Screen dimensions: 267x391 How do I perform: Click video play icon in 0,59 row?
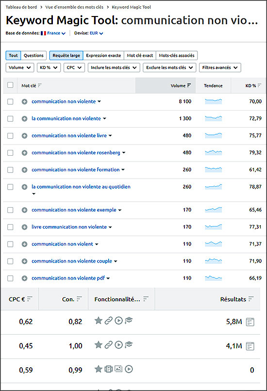129,369
